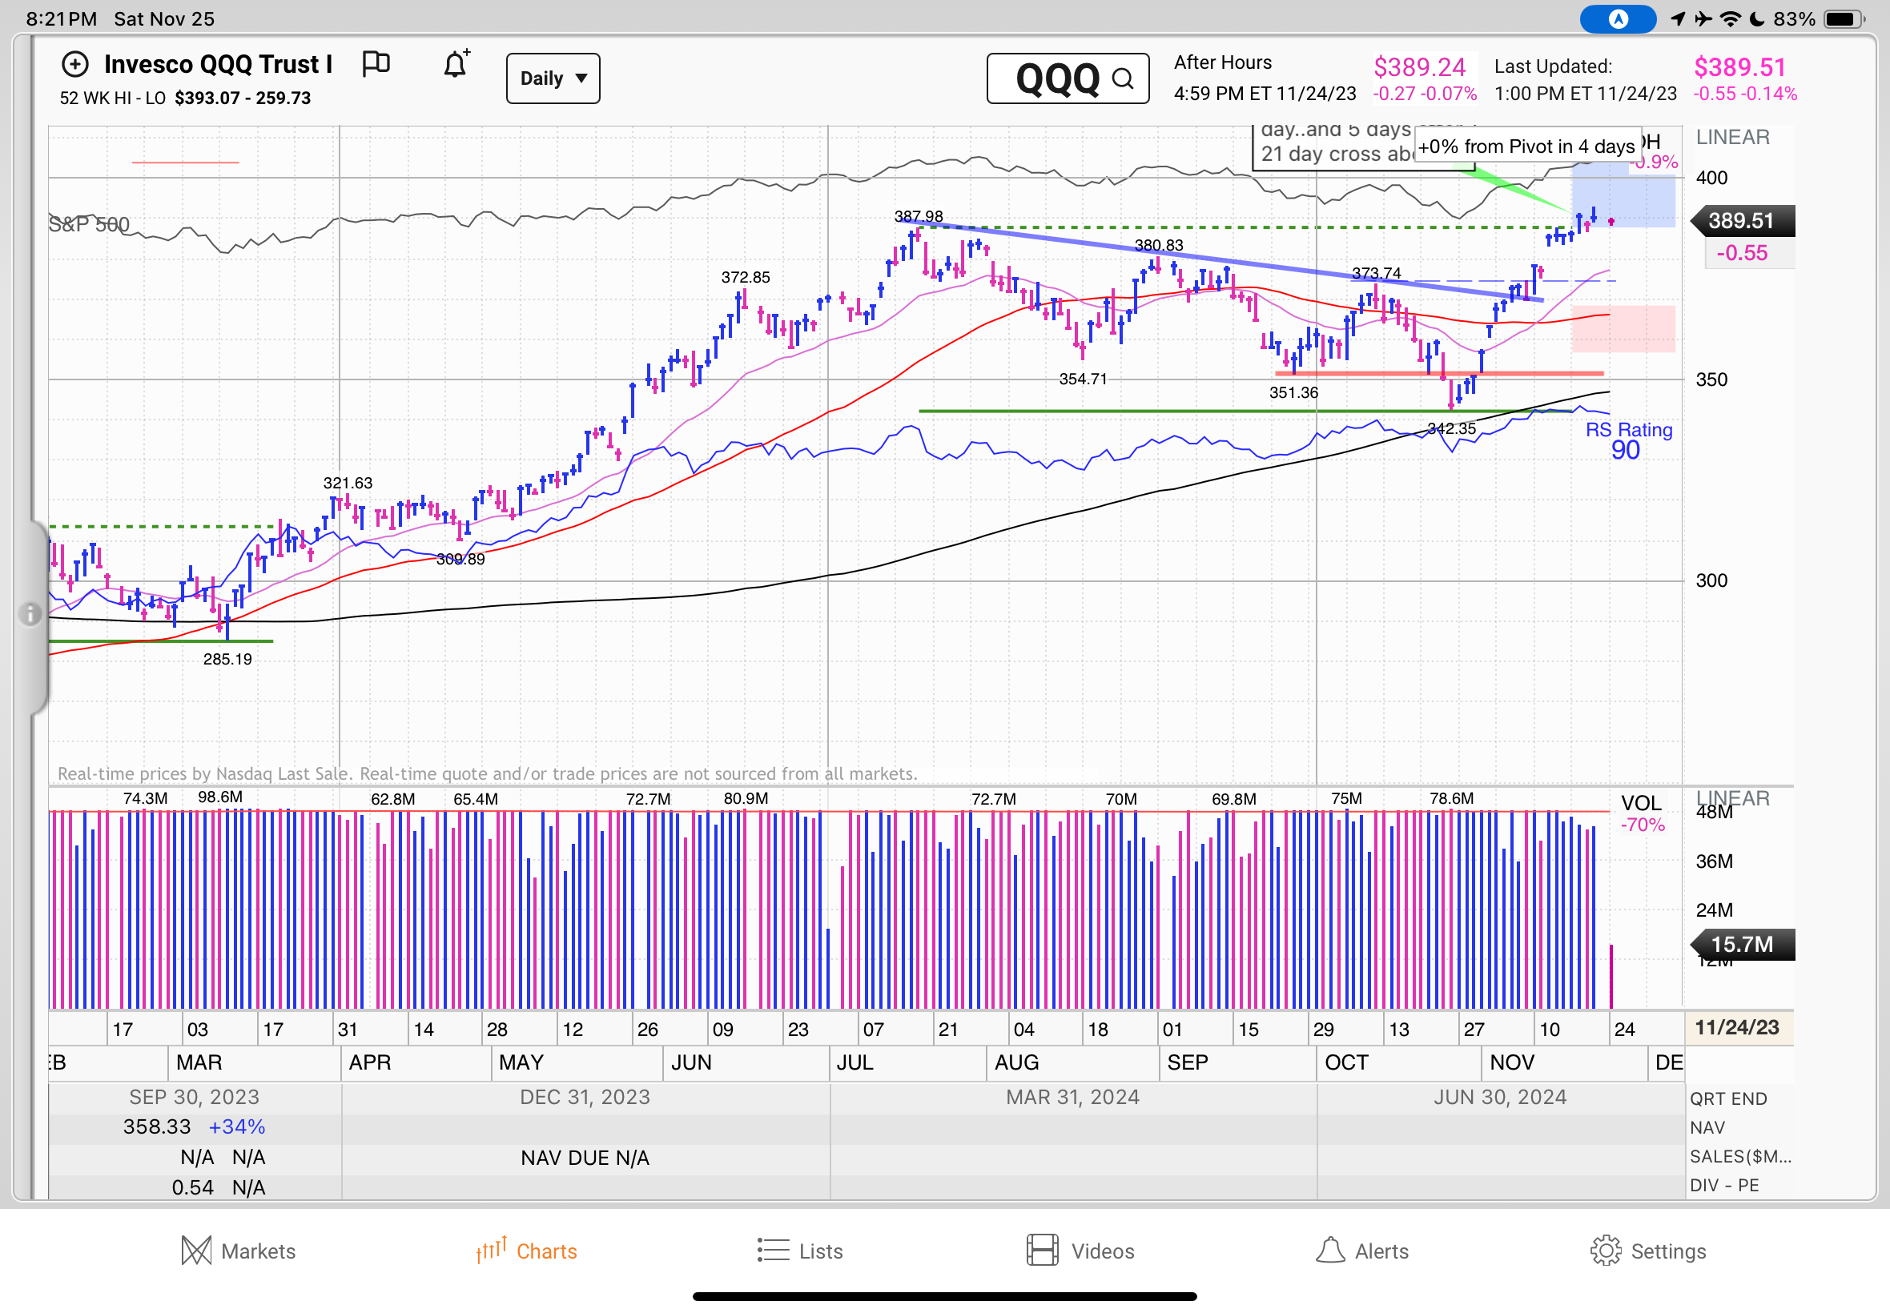Tap the '+0% from Pivot in 4 days' tooltip
Screen dimensions: 1890x1313
pyautogui.click(x=1527, y=147)
